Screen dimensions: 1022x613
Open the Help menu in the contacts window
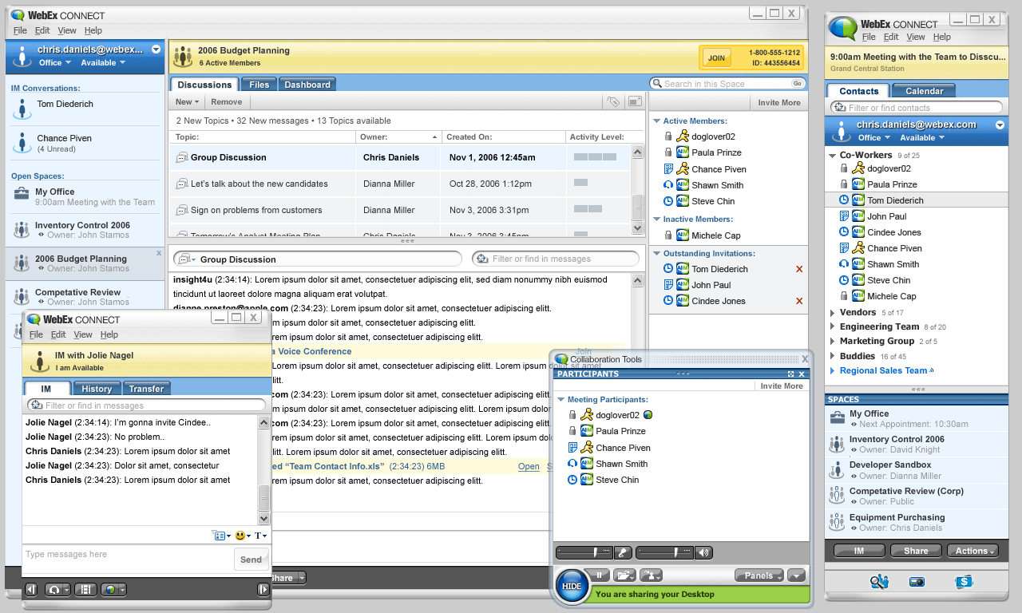(942, 37)
